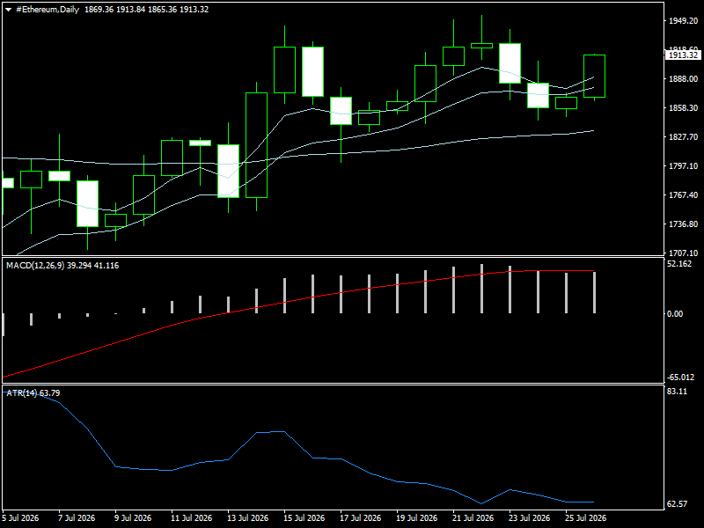Click the 1736.80 price axis label
The width and height of the screenshot is (704, 528).
tap(683, 224)
